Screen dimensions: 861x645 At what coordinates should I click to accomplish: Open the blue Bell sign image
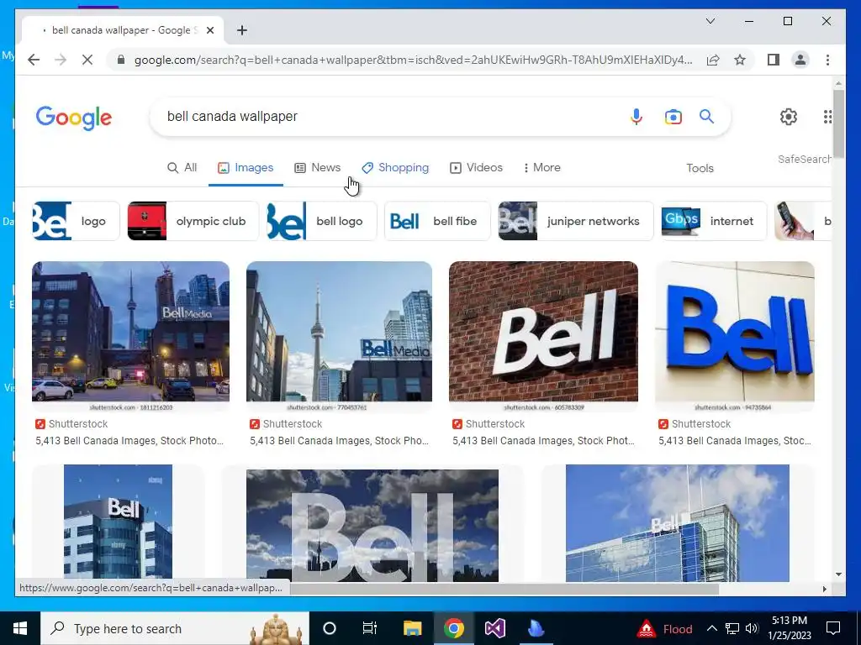[x=735, y=336]
